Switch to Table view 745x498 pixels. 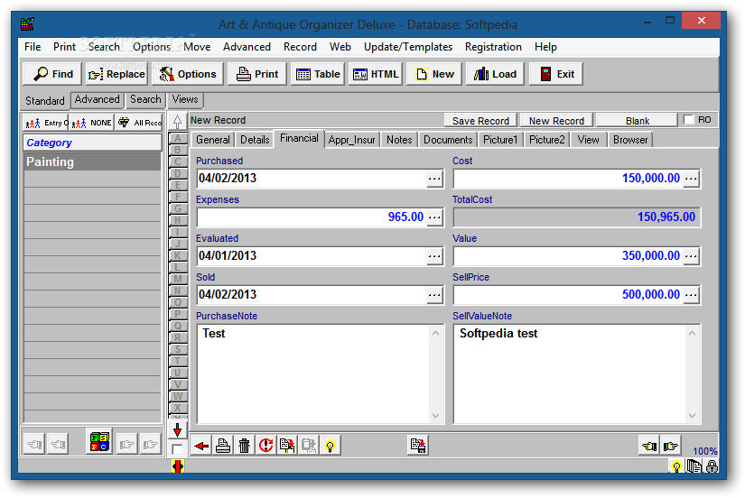point(317,74)
